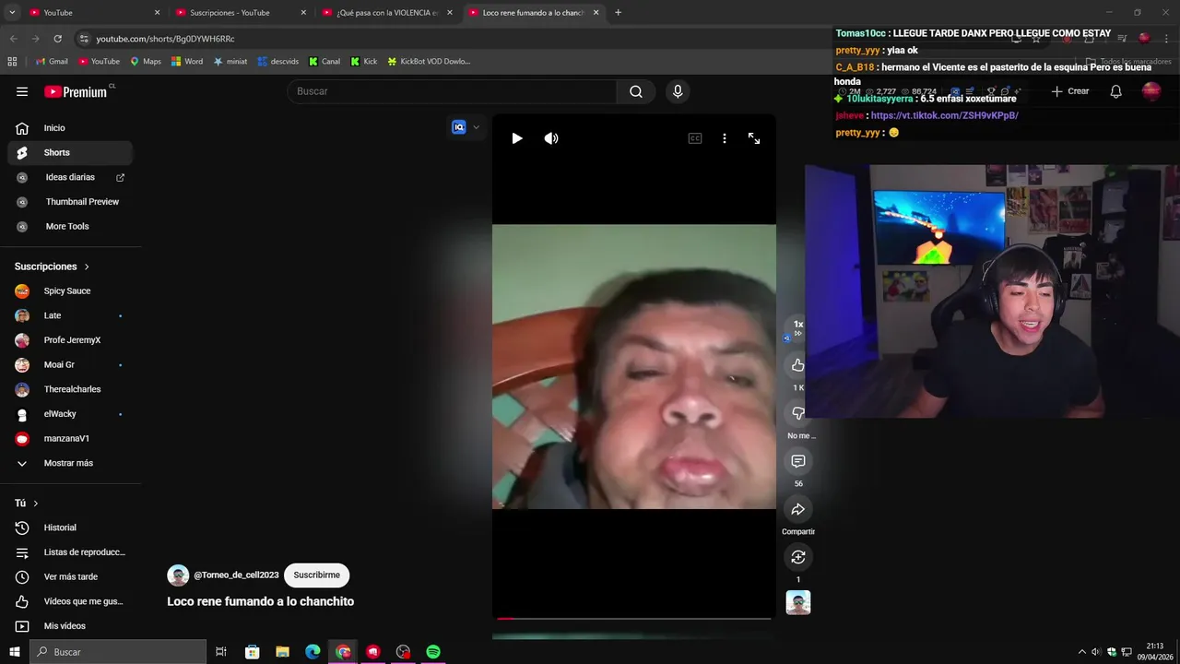Open Ver más tarde list

click(x=70, y=576)
